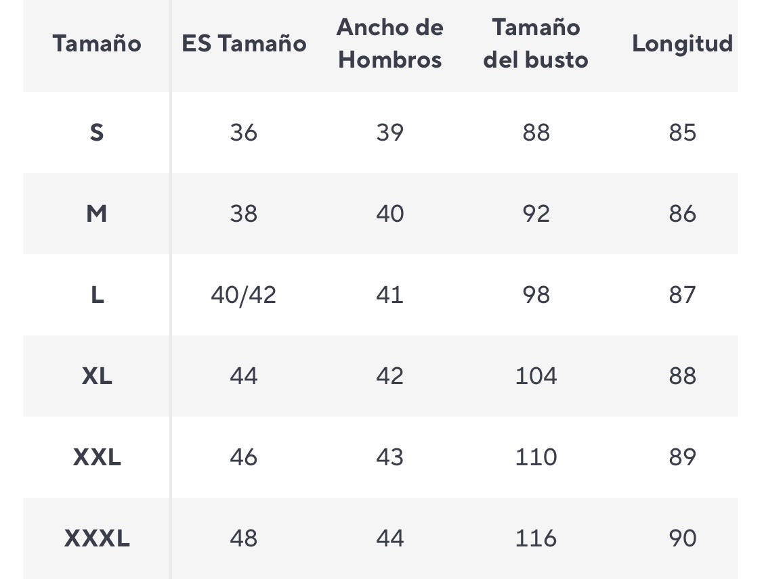Click the Longitud column header
Image resolution: width=762 pixels, height=585 pixels.
pyautogui.click(x=682, y=44)
